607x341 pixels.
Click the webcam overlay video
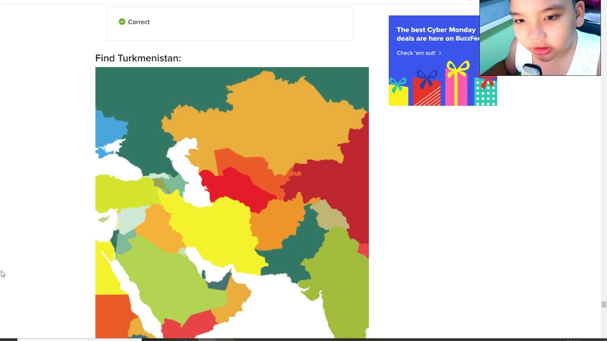point(540,38)
